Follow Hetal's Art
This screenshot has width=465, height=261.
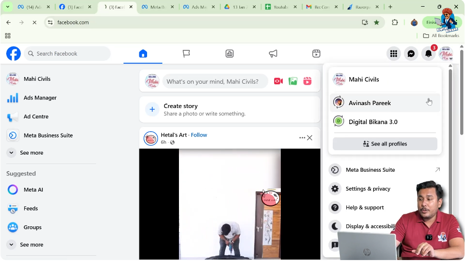pos(198,135)
